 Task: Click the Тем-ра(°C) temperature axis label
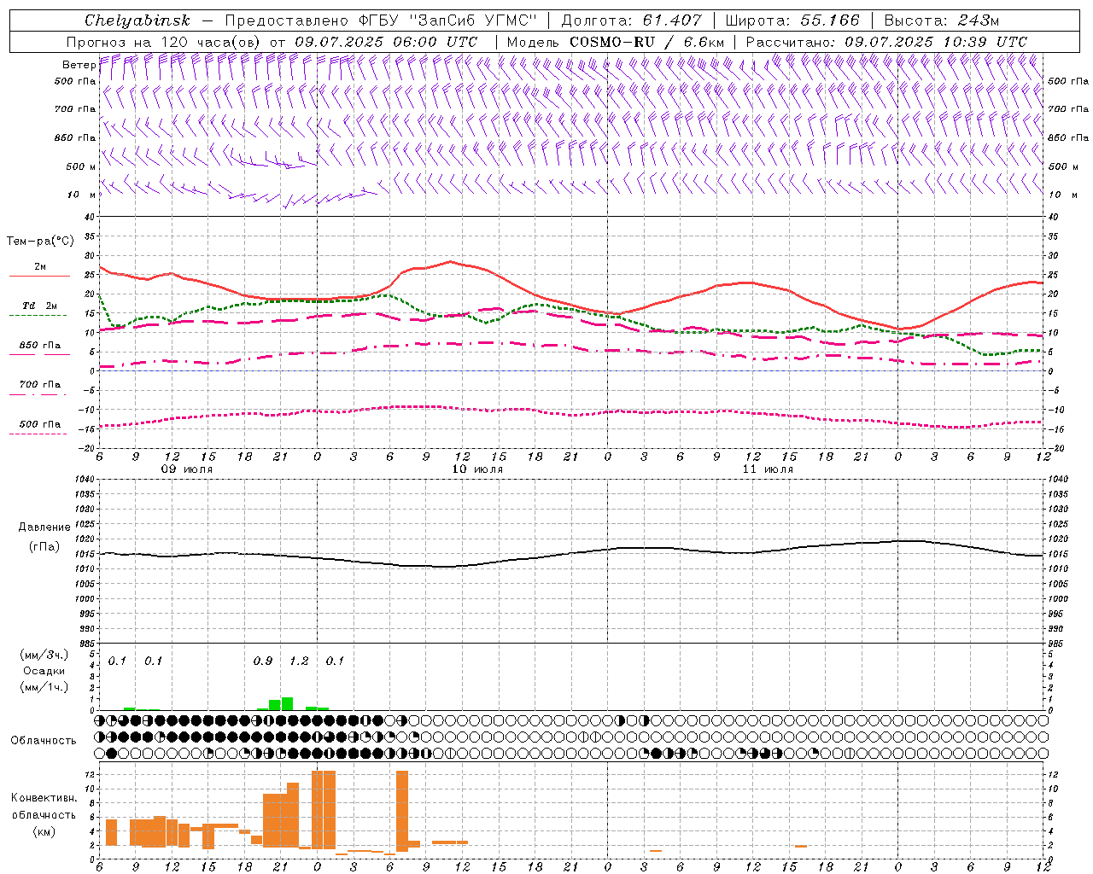[40, 242]
